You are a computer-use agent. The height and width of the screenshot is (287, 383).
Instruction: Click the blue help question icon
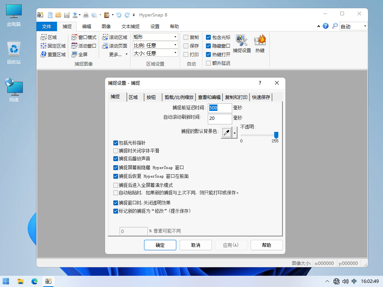[x=325, y=26]
